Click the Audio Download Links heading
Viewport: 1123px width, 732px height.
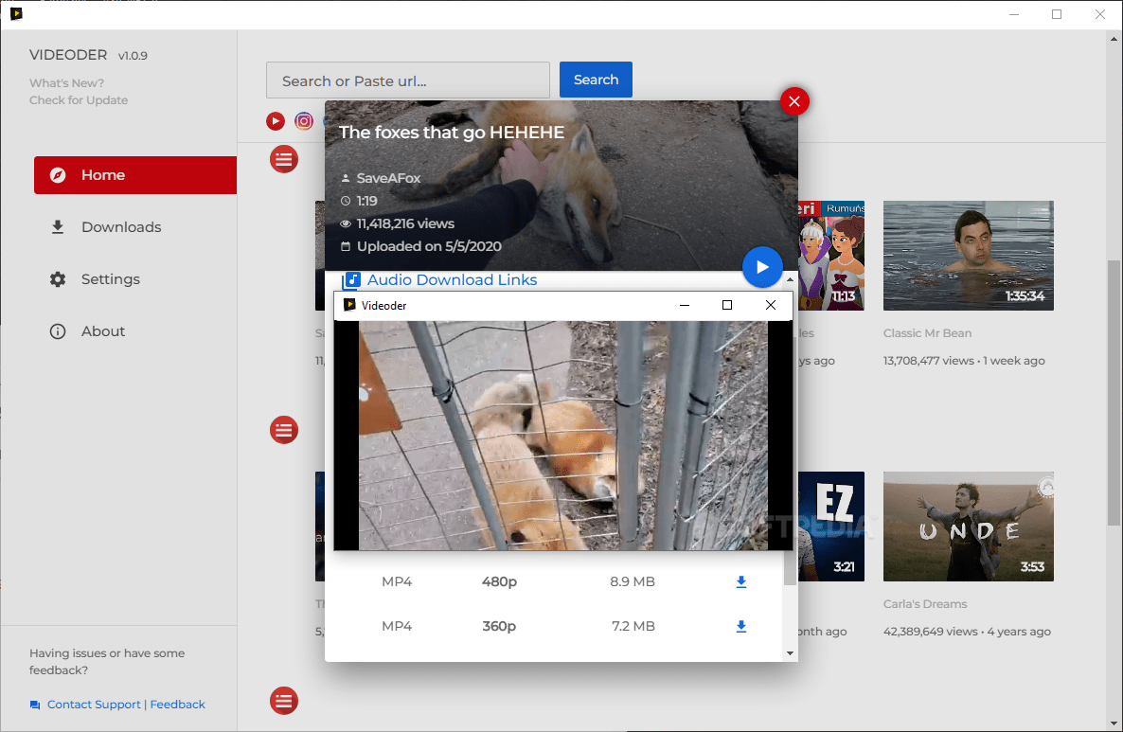pyautogui.click(x=452, y=280)
